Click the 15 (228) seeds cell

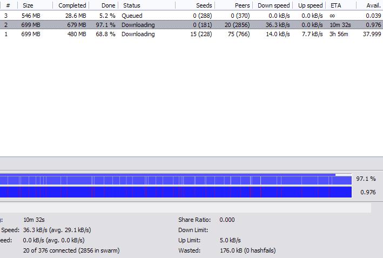click(201, 34)
